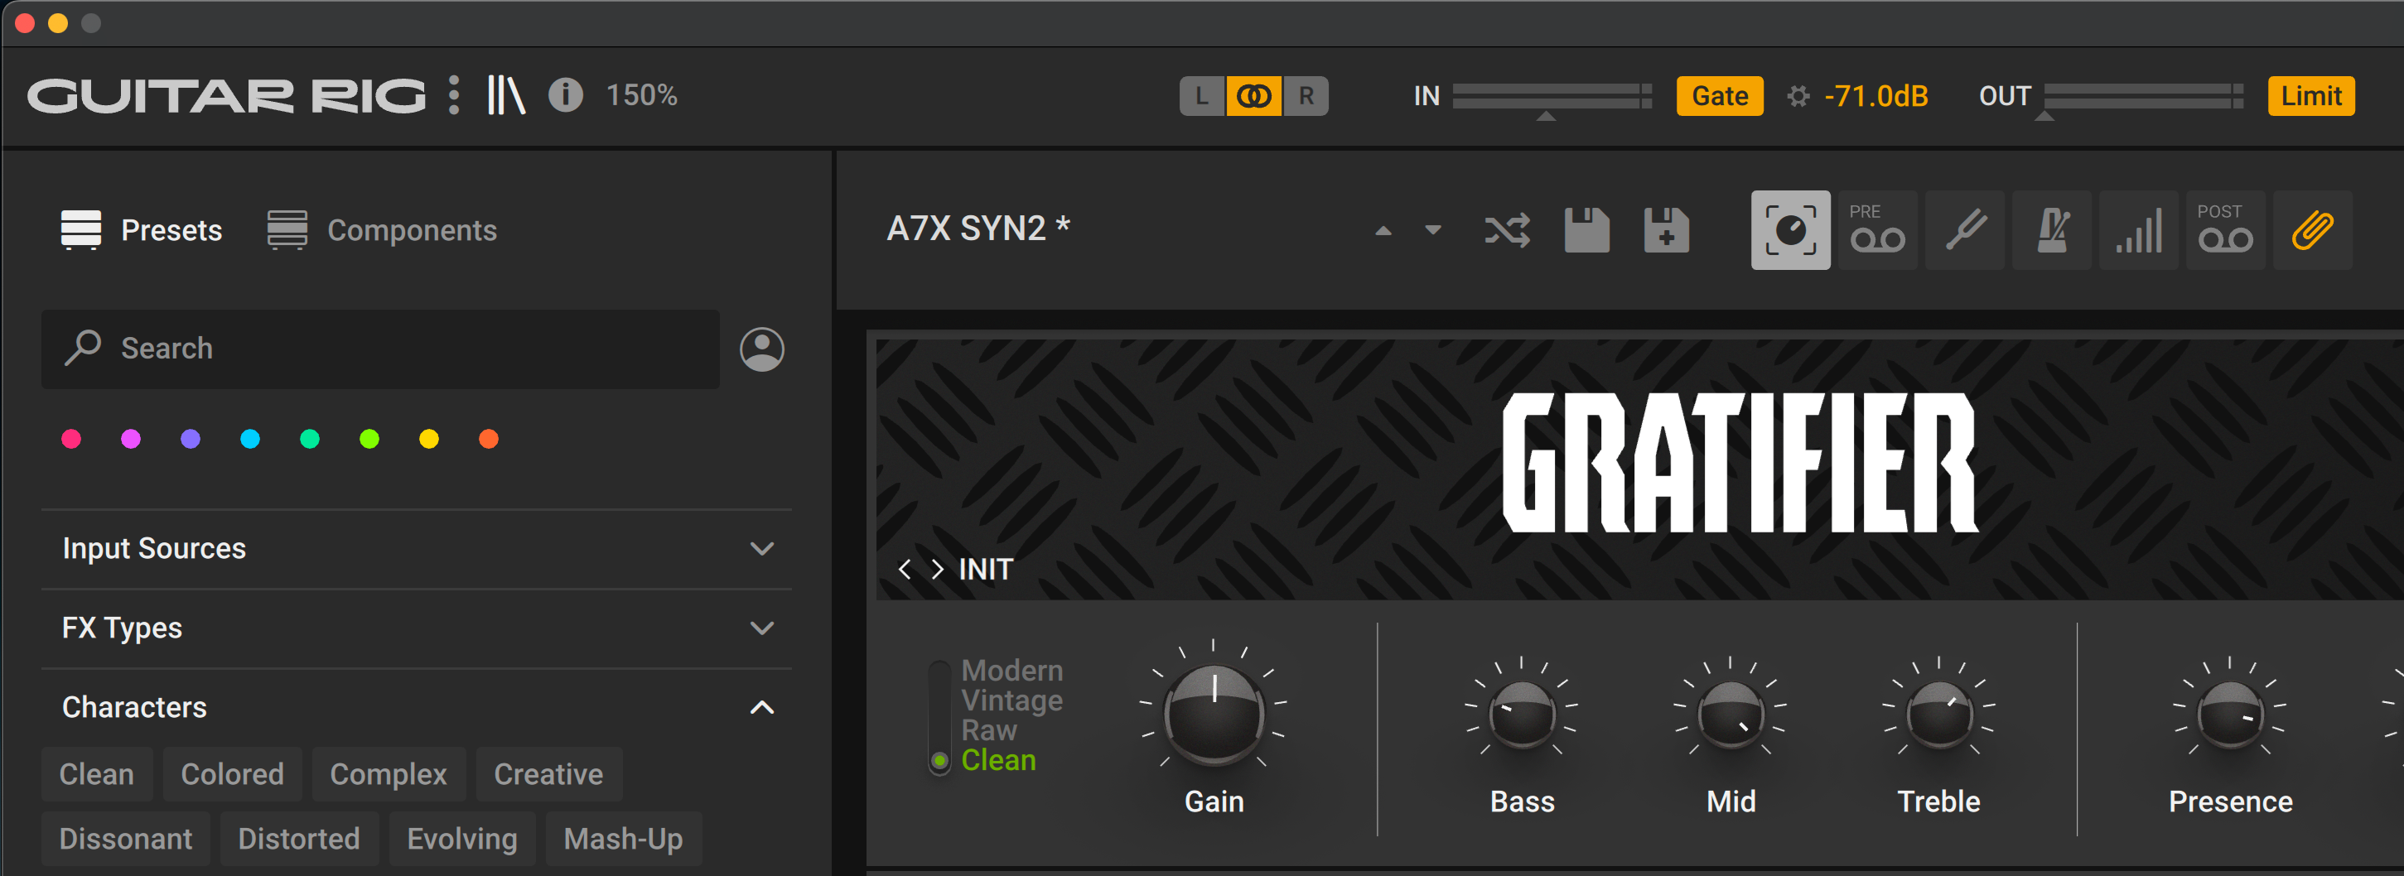The width and height of the screenshot is (2404, 876).
Task: Click the Gain knob
Action: point(1214,715)
